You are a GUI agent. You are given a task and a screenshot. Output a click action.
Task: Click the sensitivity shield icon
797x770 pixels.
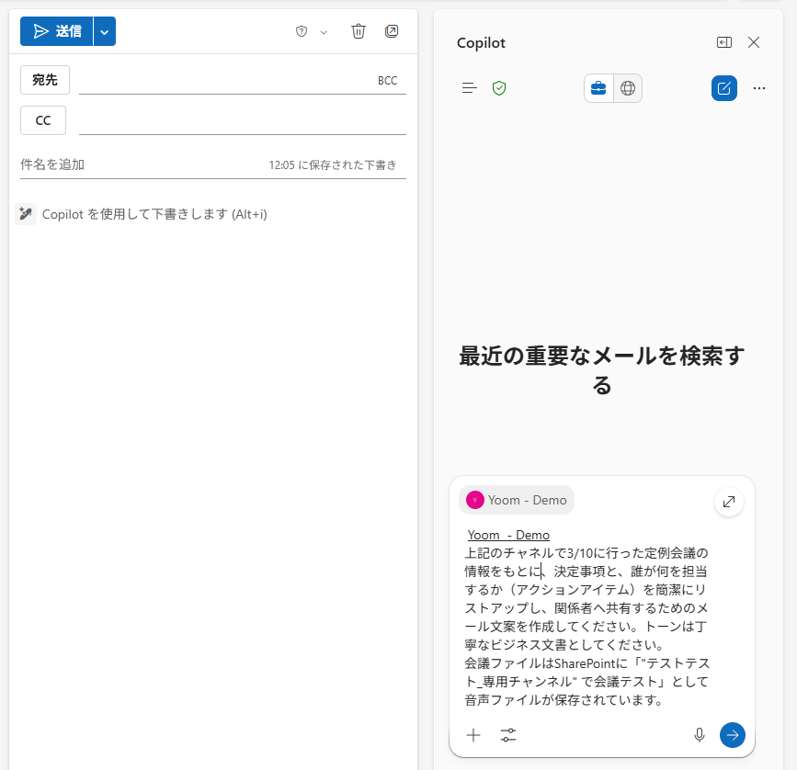(302, 31)
